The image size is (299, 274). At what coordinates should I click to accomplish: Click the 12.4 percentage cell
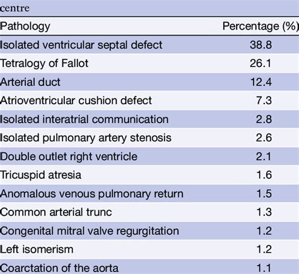(261, 82)
